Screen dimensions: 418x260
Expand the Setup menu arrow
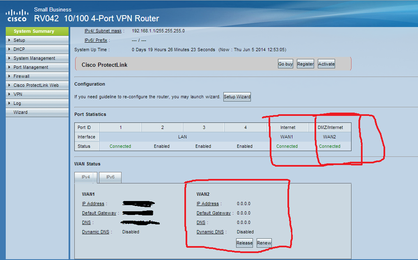[x=9, y=40]
